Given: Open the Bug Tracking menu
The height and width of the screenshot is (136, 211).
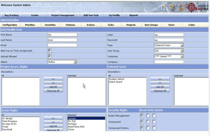Looking at the screenshot, I should [x=11, y=15].
